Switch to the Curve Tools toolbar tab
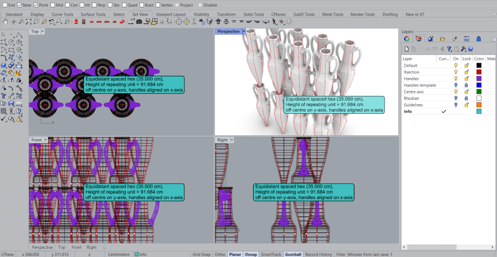Viewport: 497px width, 257px height. [62, 15]
